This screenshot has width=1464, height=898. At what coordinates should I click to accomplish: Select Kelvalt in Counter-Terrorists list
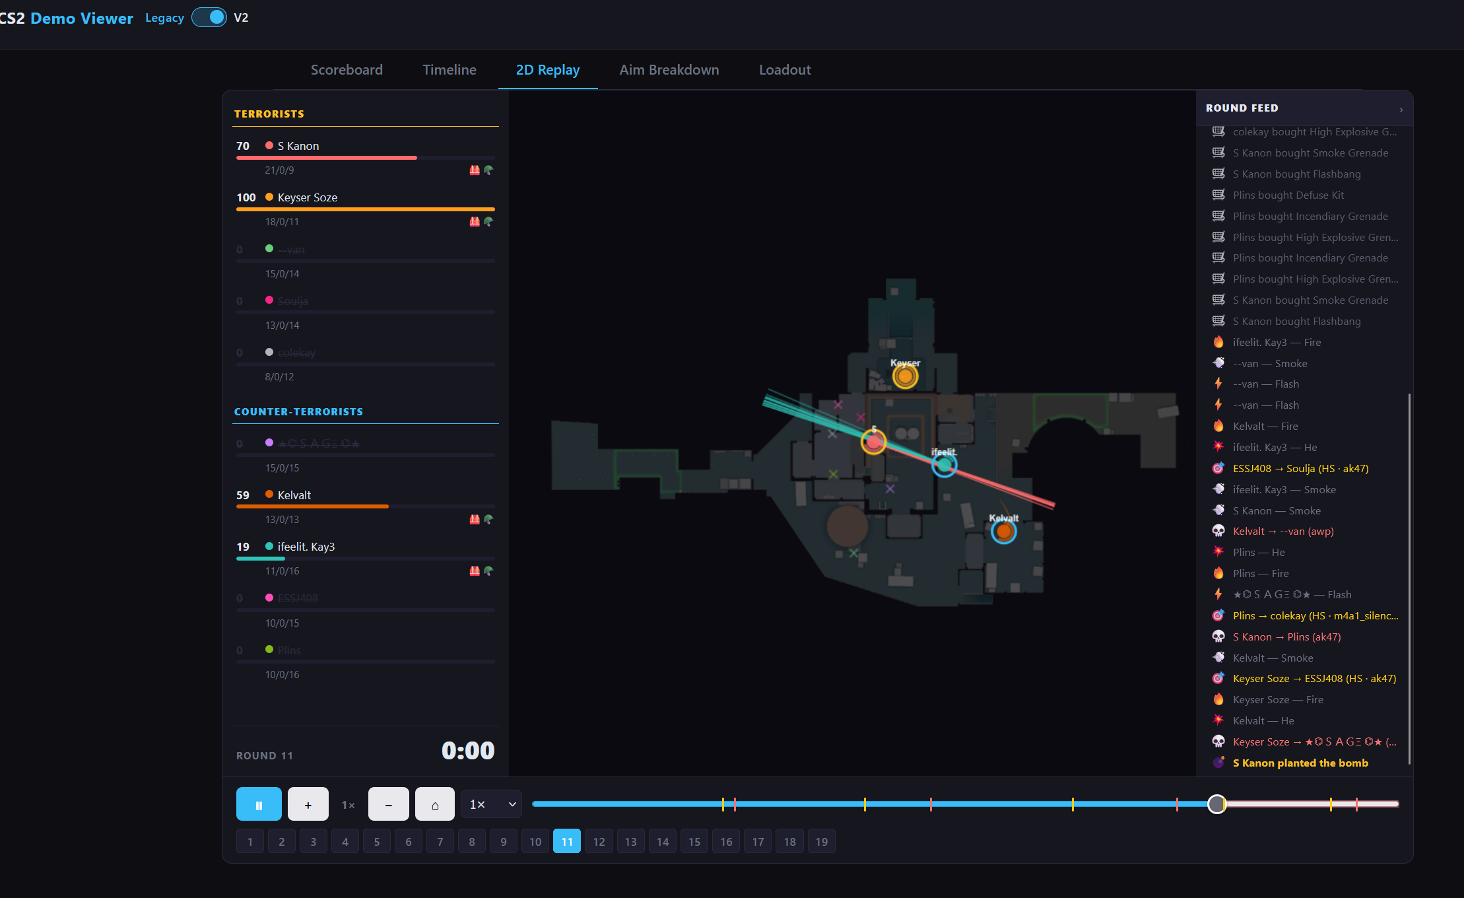click(366, 507)
